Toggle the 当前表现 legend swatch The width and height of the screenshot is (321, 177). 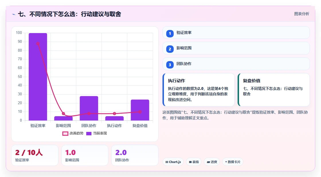pos(89,134)
